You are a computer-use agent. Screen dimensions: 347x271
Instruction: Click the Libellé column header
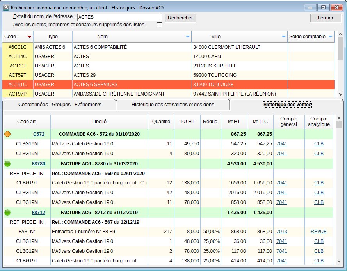point(99,122)
